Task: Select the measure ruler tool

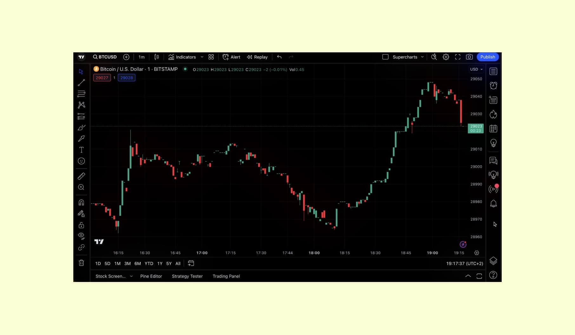Action: (81, 176)
